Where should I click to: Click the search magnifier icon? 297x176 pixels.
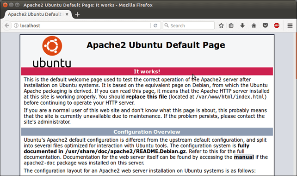click(x=167, y=25)
